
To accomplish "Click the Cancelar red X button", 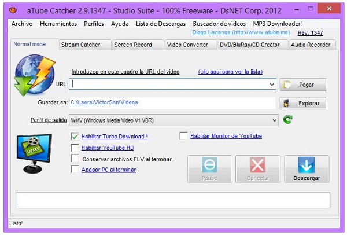I will (x=257, y=169).
